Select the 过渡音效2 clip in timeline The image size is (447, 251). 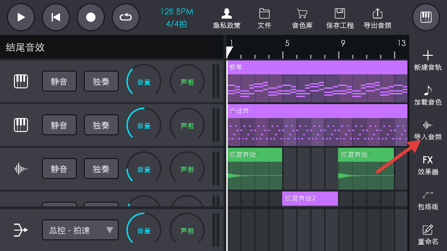click(310, 198)
